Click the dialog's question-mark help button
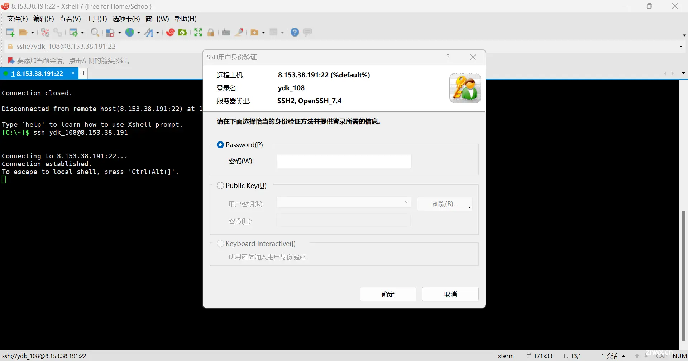688x361 pixels. (448, 57)
